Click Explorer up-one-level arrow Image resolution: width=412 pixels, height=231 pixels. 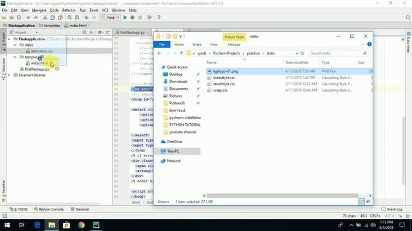tap(182, 53)
